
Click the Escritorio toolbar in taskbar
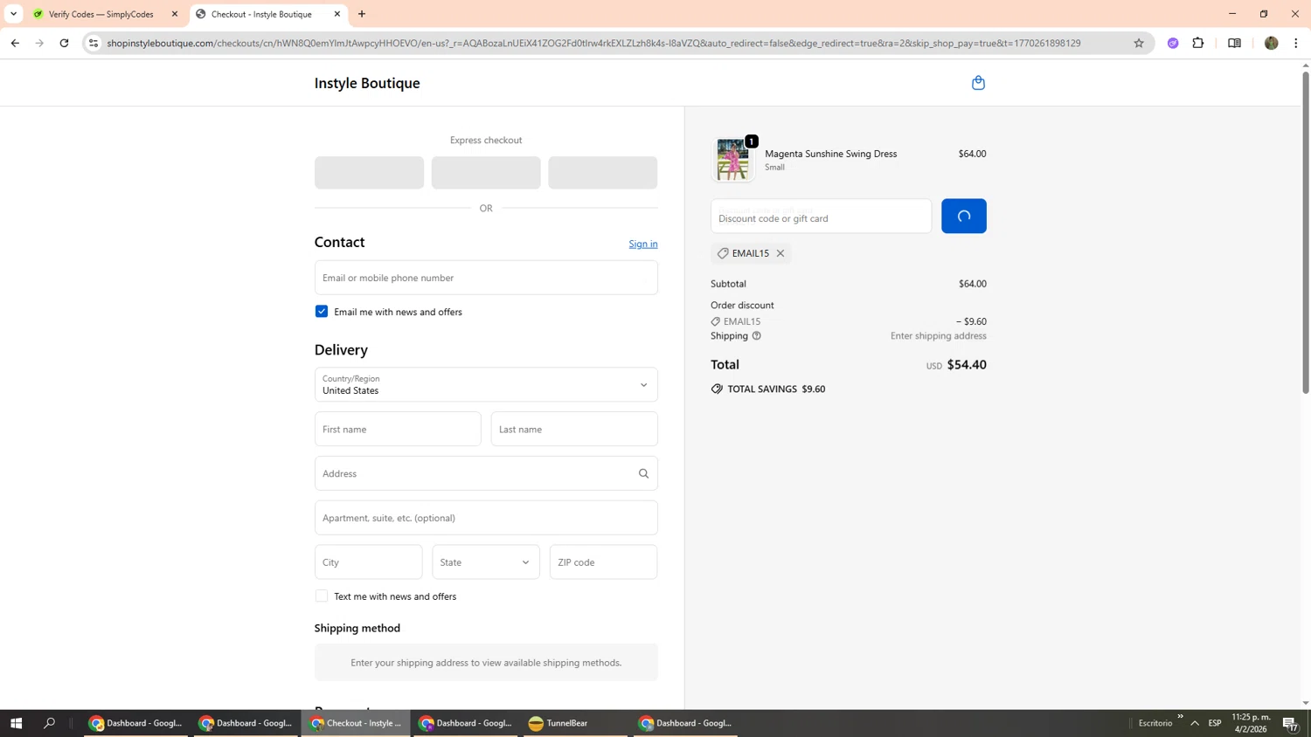point(1155,723)
